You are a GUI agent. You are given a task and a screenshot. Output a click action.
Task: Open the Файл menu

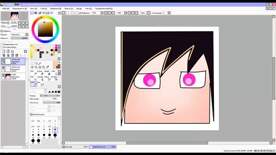(6, 9)
